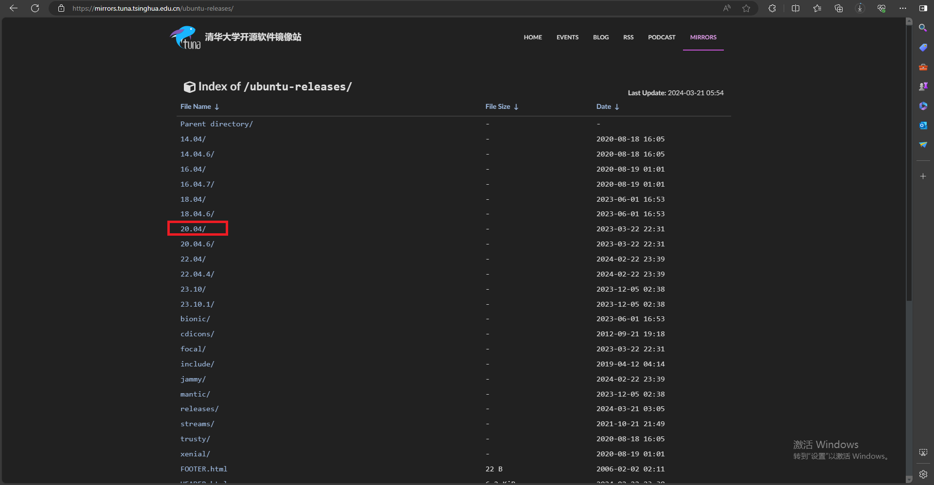Select the MIRRORS navigation tab
Viewport: 934px width, 485px height.
click(x=703, y=37)
